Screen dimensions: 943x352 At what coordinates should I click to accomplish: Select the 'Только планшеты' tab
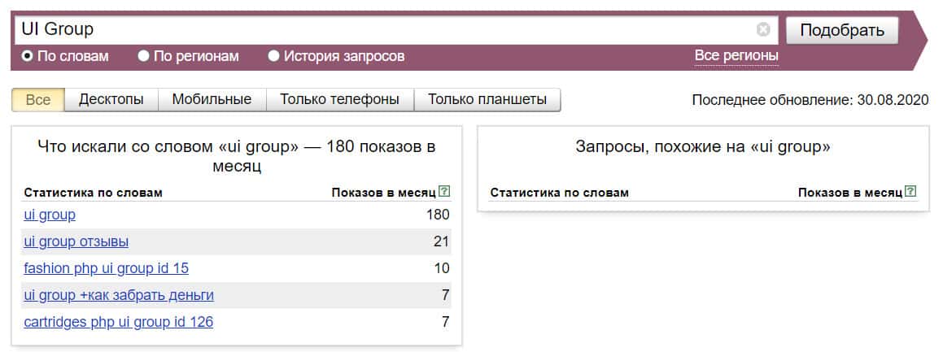pyautogui.click(x=487, y=100)
